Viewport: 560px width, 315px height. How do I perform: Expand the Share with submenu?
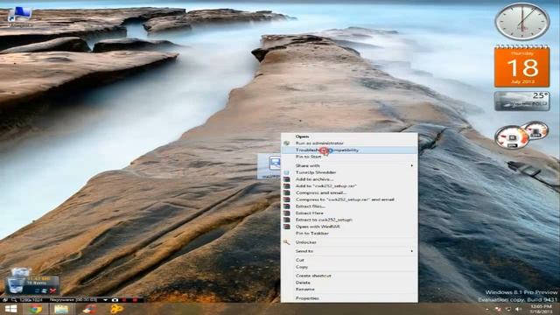[349, 165]
